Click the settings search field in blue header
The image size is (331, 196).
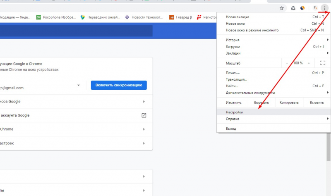[76, 31]
